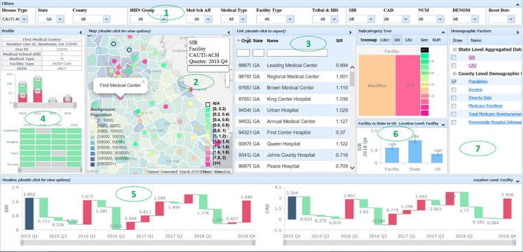523x252 pixels.
Task: Click the timeline range slider handle
Action: click(x=23, y=242)
